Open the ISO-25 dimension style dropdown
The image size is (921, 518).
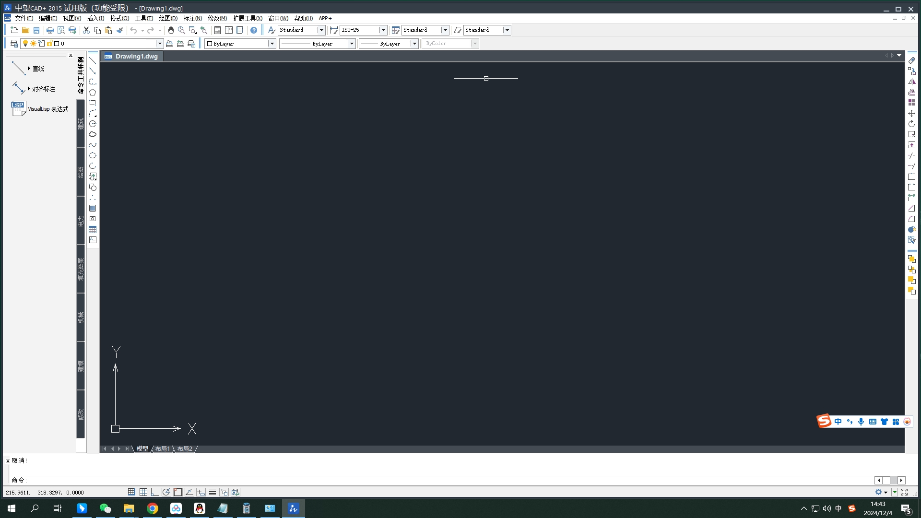383,30
